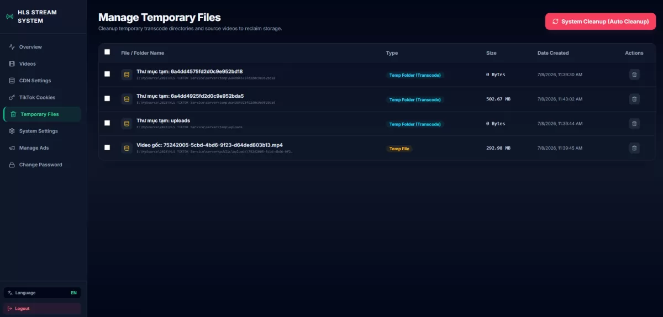Click the File / Folder Name column header
This screenshot has width=663, height=317.
(x=143, y=53)
